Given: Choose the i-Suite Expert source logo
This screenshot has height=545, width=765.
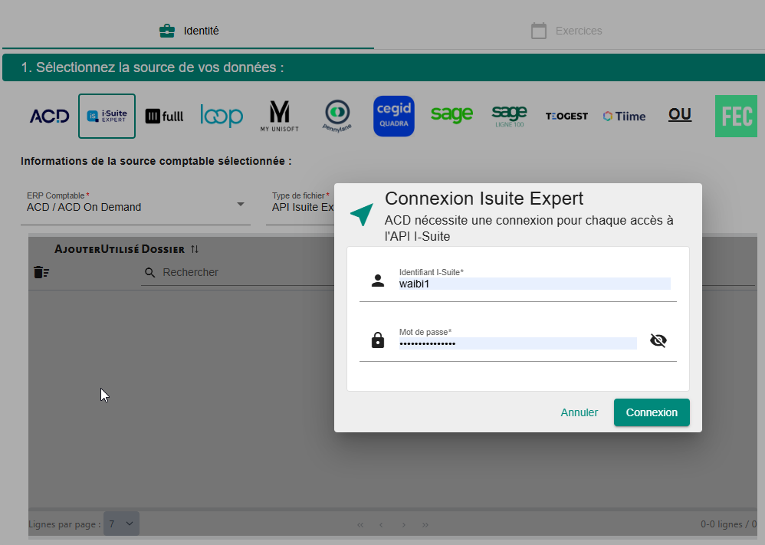Looking at the screenshot, I should click(107, 117).
